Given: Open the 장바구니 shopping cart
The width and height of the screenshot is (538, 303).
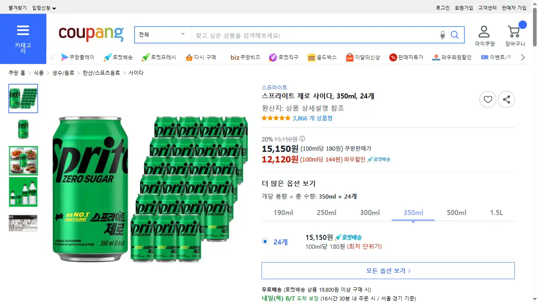Looking at the screenshot, I should tap(515, 35).
